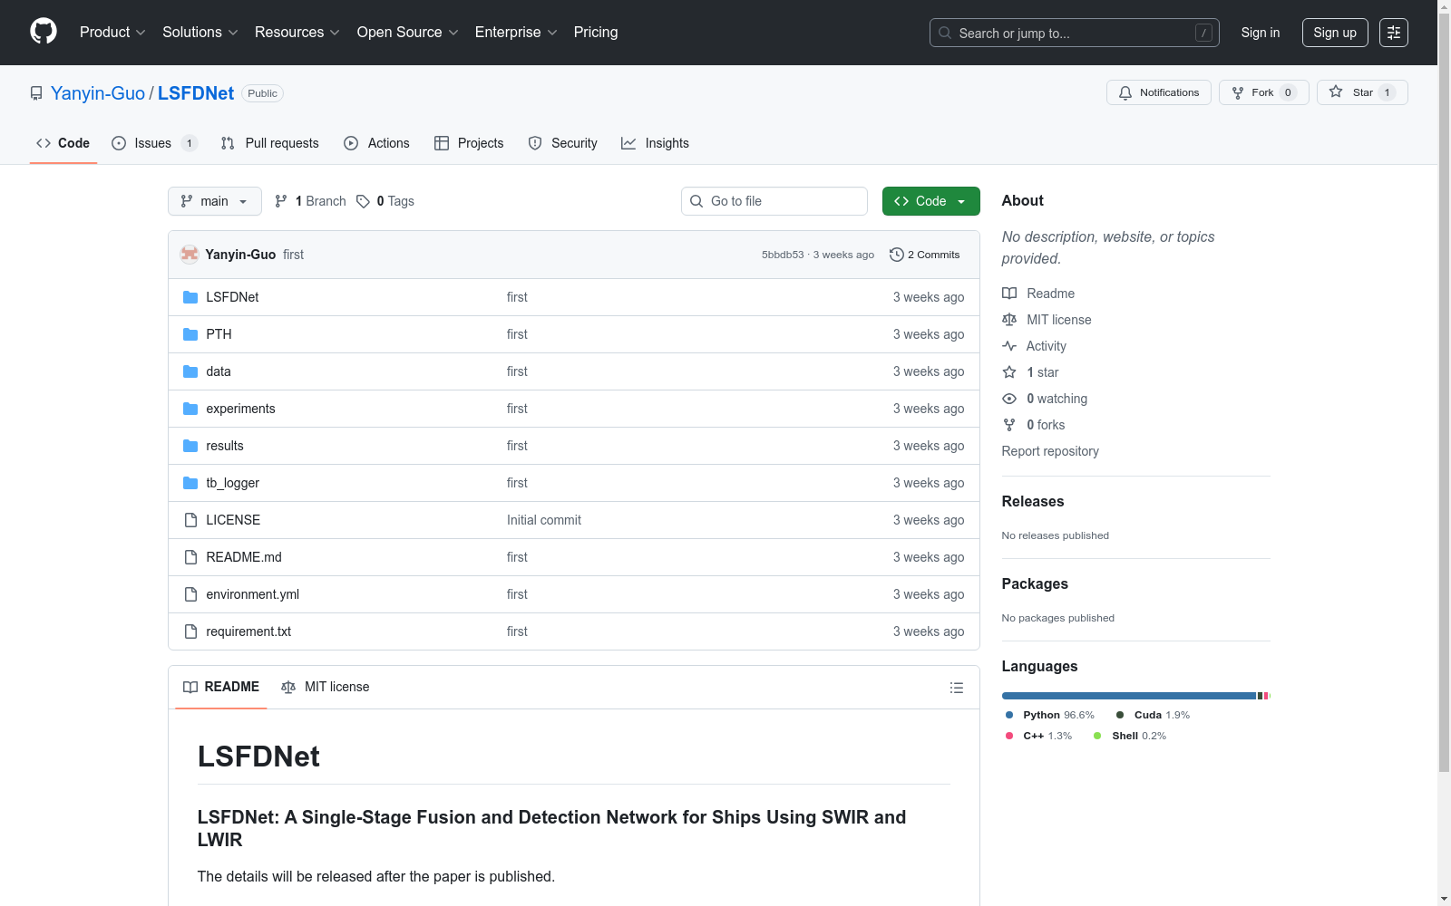Expand the Resources menu

[297, 32]
